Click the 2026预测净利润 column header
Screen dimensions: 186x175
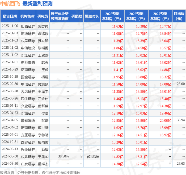(x=136, y=16)
